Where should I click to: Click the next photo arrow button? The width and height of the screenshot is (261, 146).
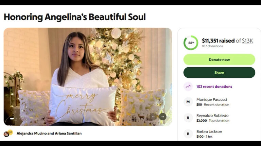[x=163, y=117]
